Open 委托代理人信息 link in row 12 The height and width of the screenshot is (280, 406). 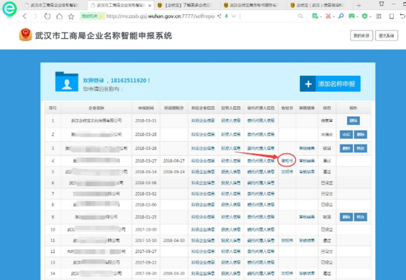coord(261,252)
